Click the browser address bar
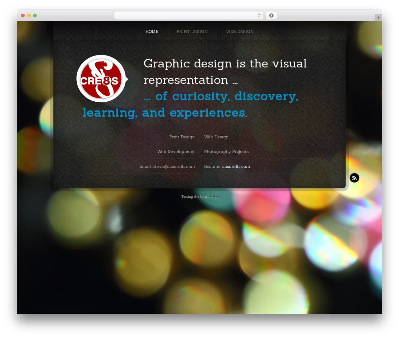399x338 pixels. pyautogui.click(x=189, y=16)
